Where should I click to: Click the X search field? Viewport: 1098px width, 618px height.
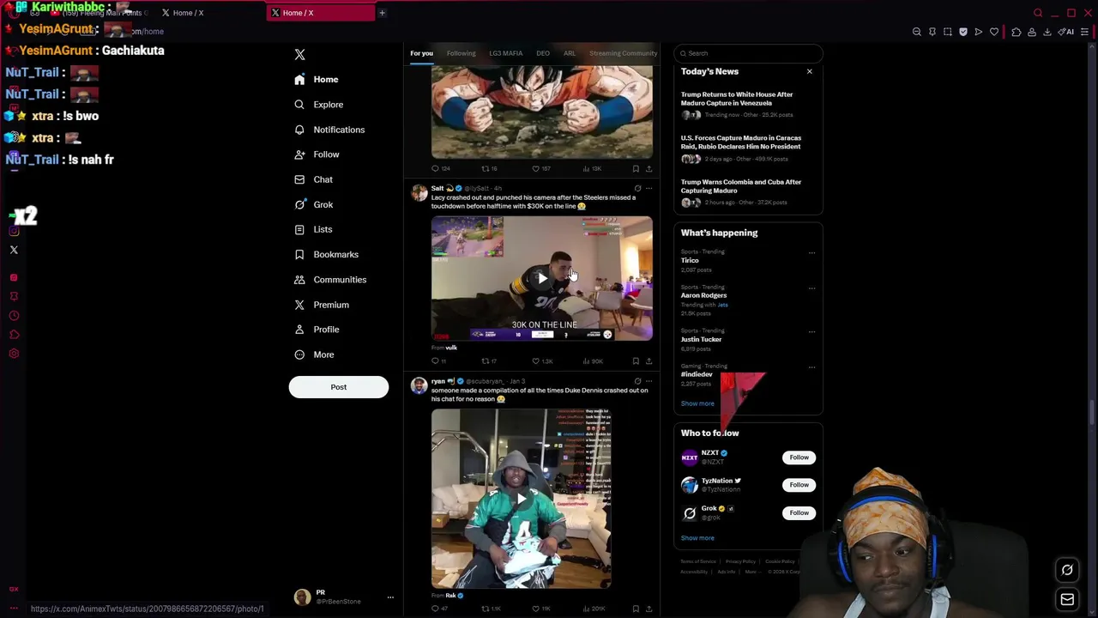748,53
